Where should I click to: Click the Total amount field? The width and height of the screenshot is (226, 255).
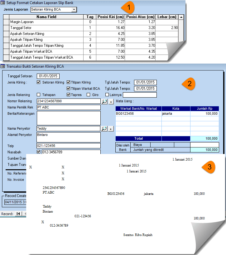point(204,138)
